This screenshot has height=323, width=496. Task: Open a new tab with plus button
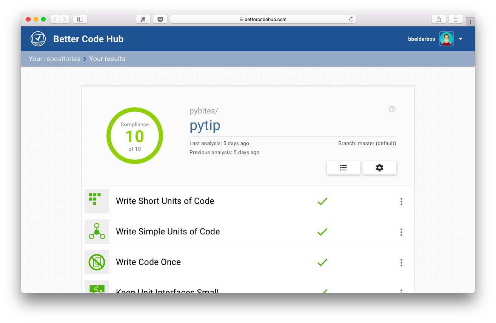pyautogui.click(x=470, y=22)
